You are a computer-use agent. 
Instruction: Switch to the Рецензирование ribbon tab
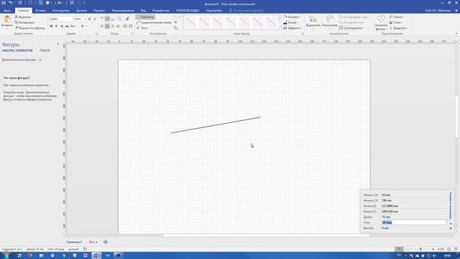click(x=123, y=10)
